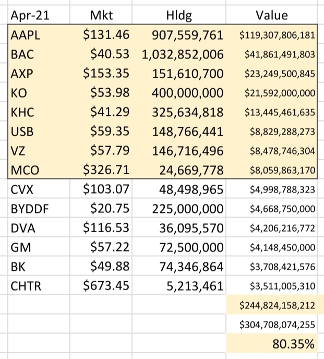This screenshot has height=359, width=324.
Task: Select the total $304,708,074,255 cell
Action: pos(273,325)
